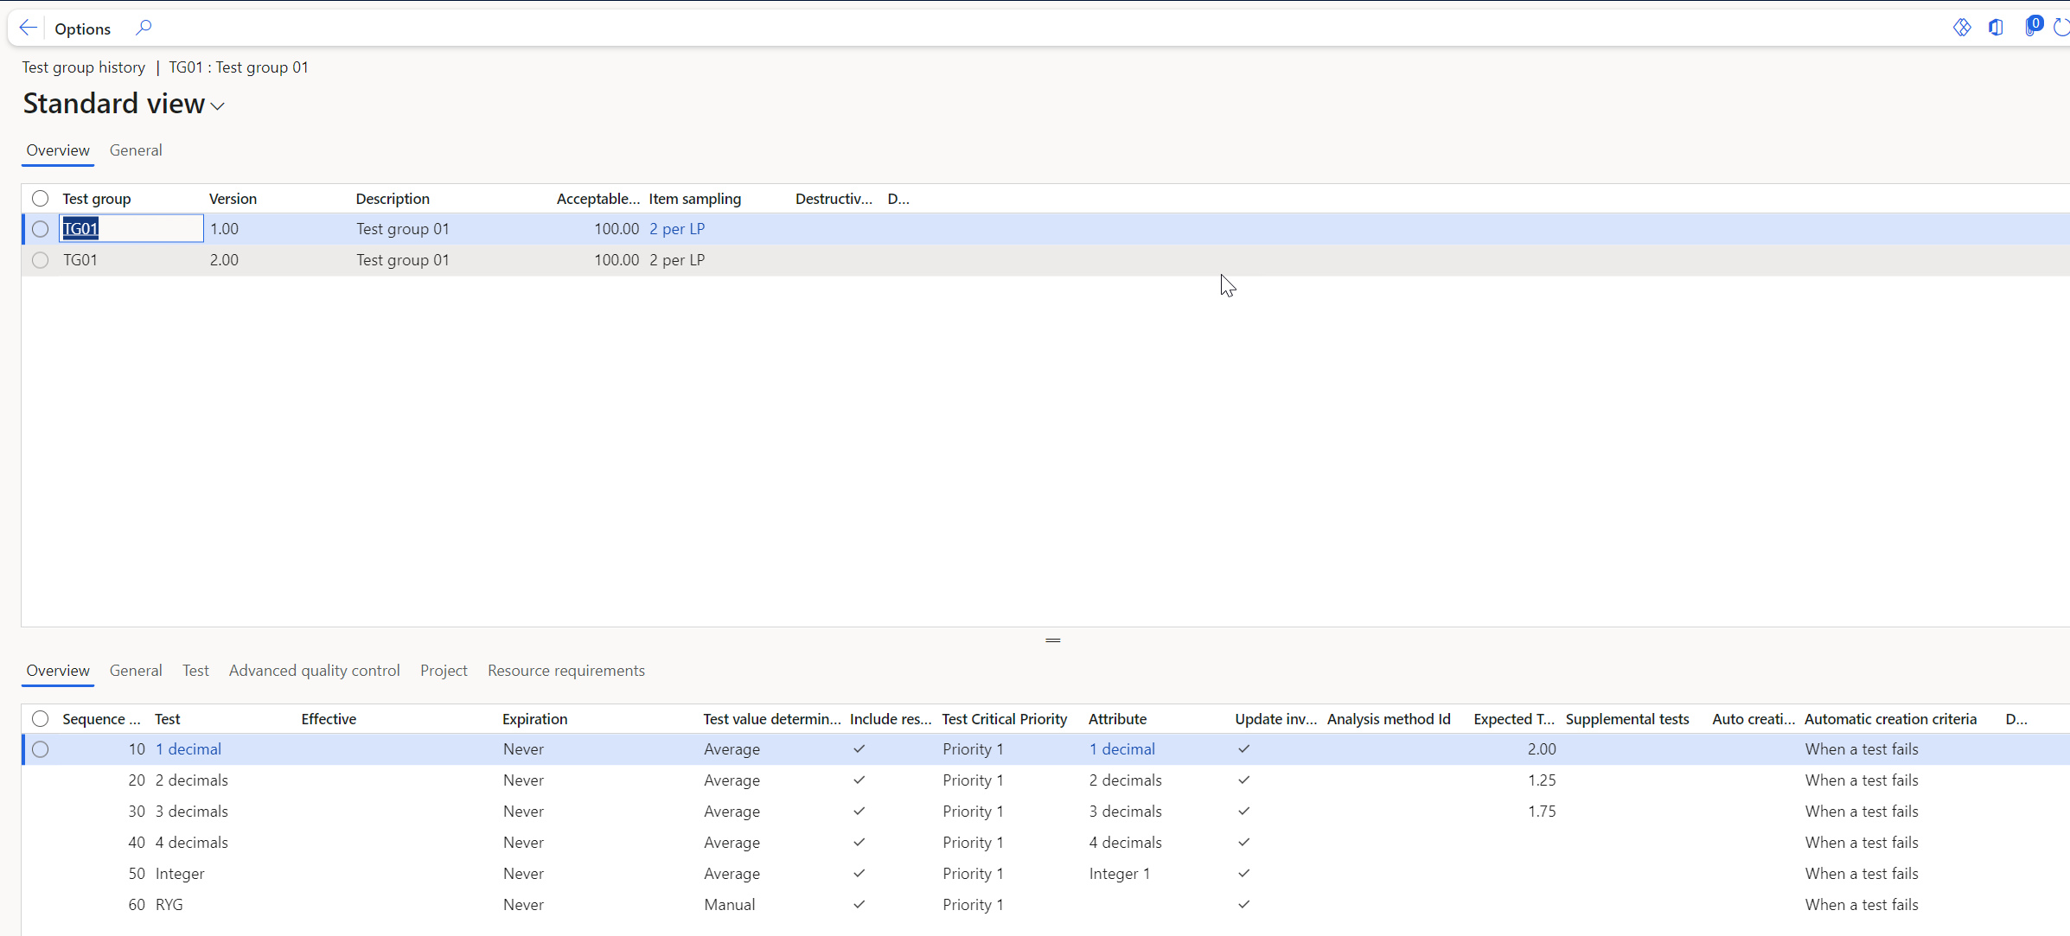This screenshot has width=2070, height=936.
Task: Open in Microsoft Office icon
Action: (x=1996, y=28)
